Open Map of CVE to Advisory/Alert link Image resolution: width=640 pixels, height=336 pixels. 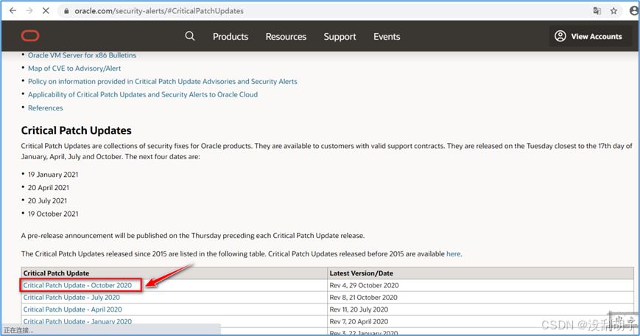tap(74, 69)
